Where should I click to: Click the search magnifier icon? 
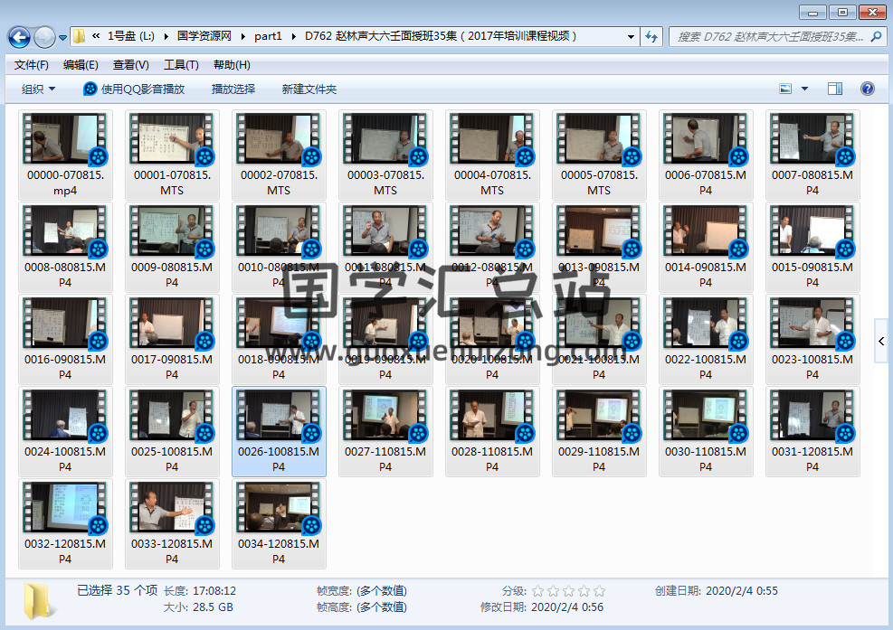pyautogui.click(x=876, y=37)
